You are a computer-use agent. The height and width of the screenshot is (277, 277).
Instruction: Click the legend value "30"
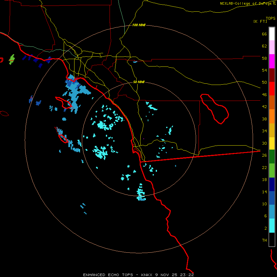point(264,143)
